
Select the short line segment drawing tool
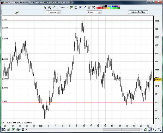(x=54, y=7)
